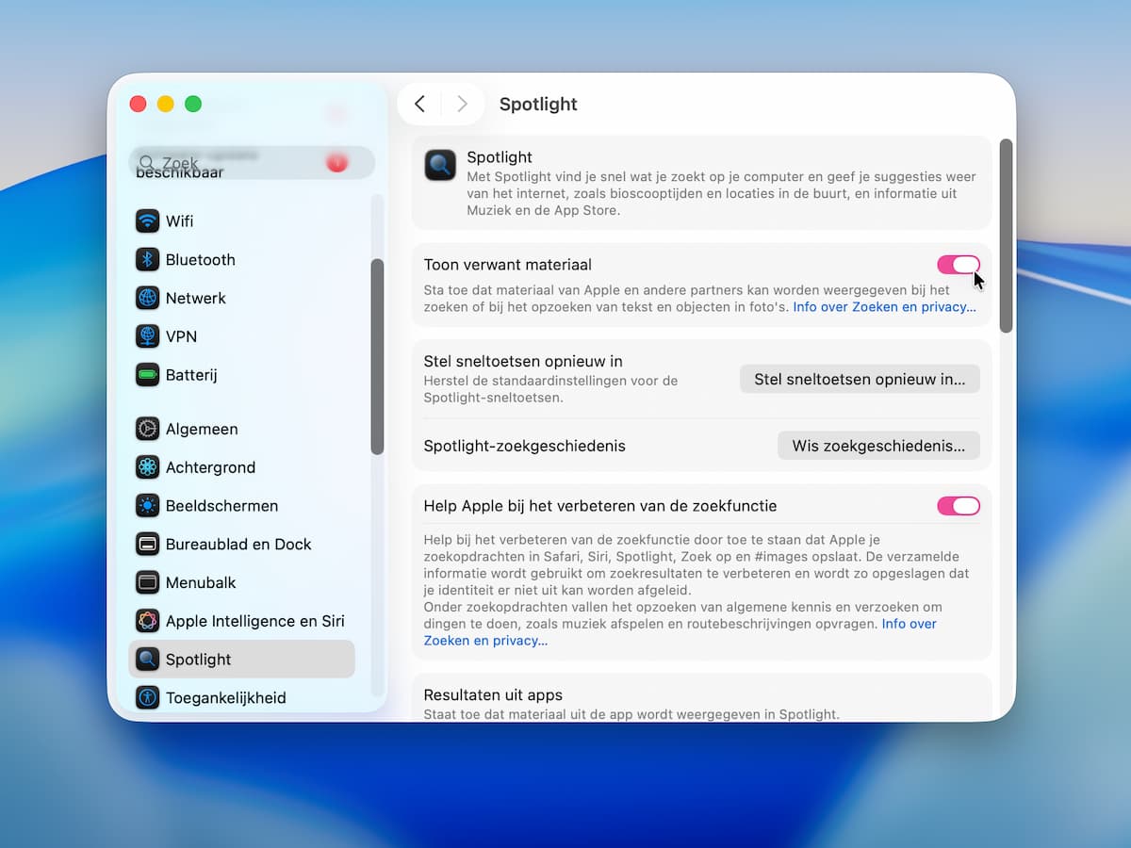
Task: Disable the Toon verwant materiaal toggle
Action: (x=958, y=265)
